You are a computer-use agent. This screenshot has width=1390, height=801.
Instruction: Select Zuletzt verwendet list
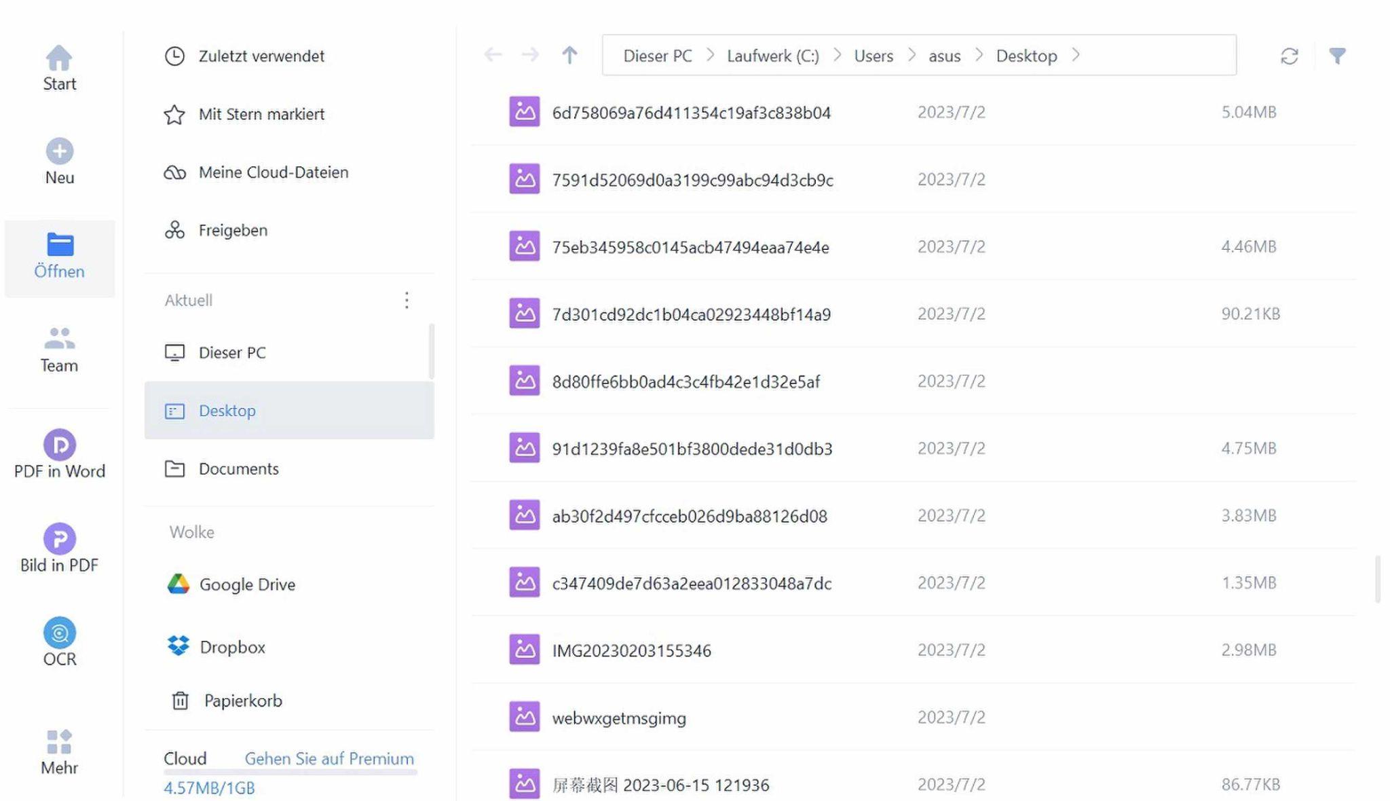[x=261, y=56]
